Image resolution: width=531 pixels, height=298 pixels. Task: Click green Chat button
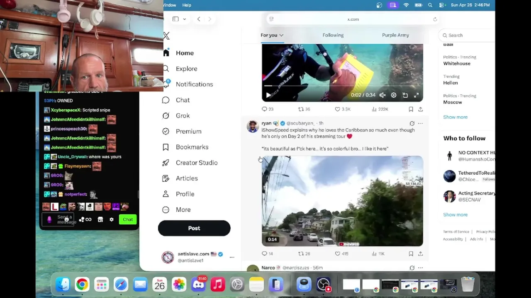point(128,220)
